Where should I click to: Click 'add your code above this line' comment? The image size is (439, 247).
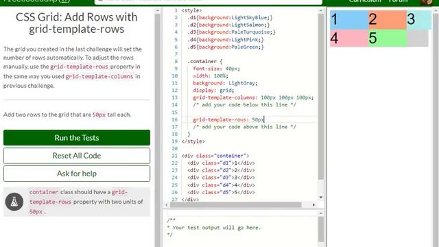(x=244, y=127)
